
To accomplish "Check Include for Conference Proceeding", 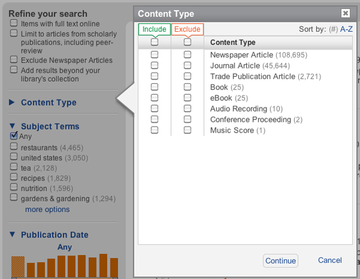I will 155,119.
